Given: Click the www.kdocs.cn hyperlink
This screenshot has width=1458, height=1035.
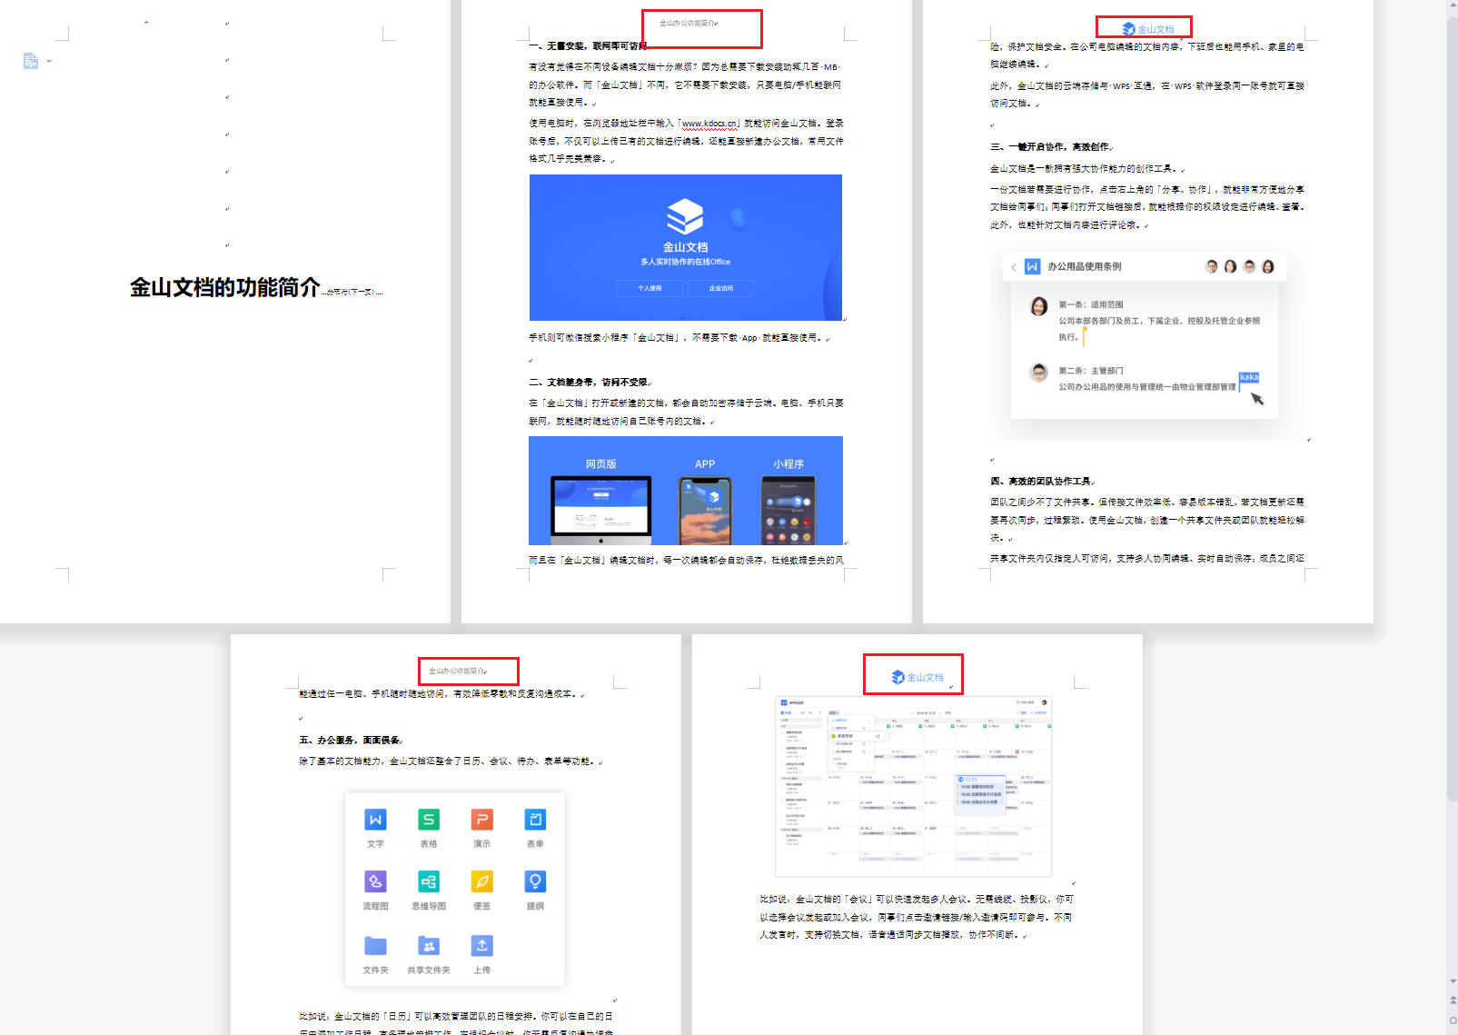Looking at the screenshot, I should 709,124.
